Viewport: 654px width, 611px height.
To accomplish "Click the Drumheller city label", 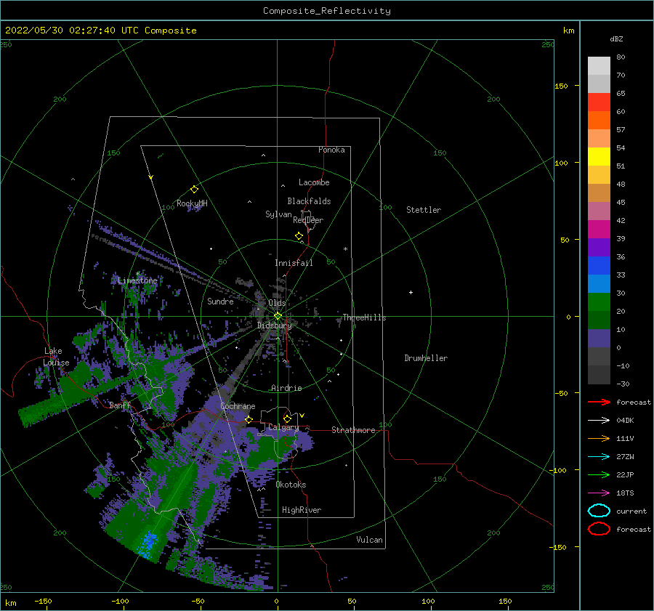I will coord(426,358).
